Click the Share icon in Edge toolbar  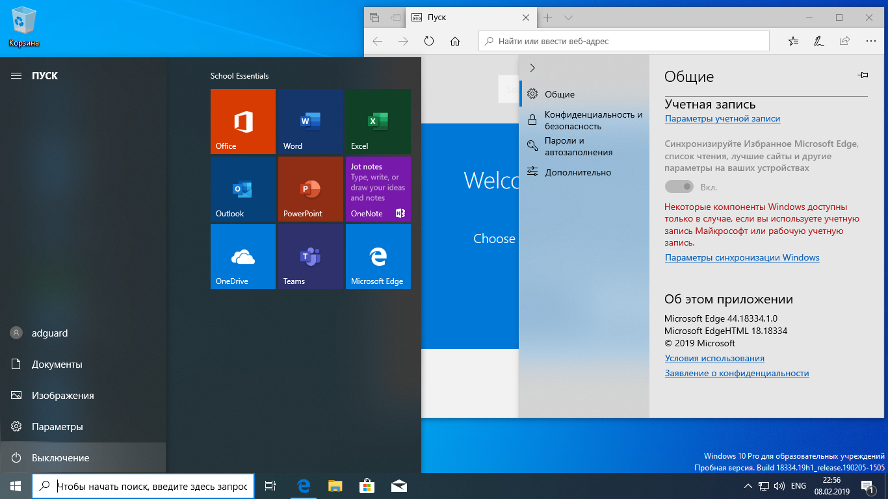coord(844,41)
